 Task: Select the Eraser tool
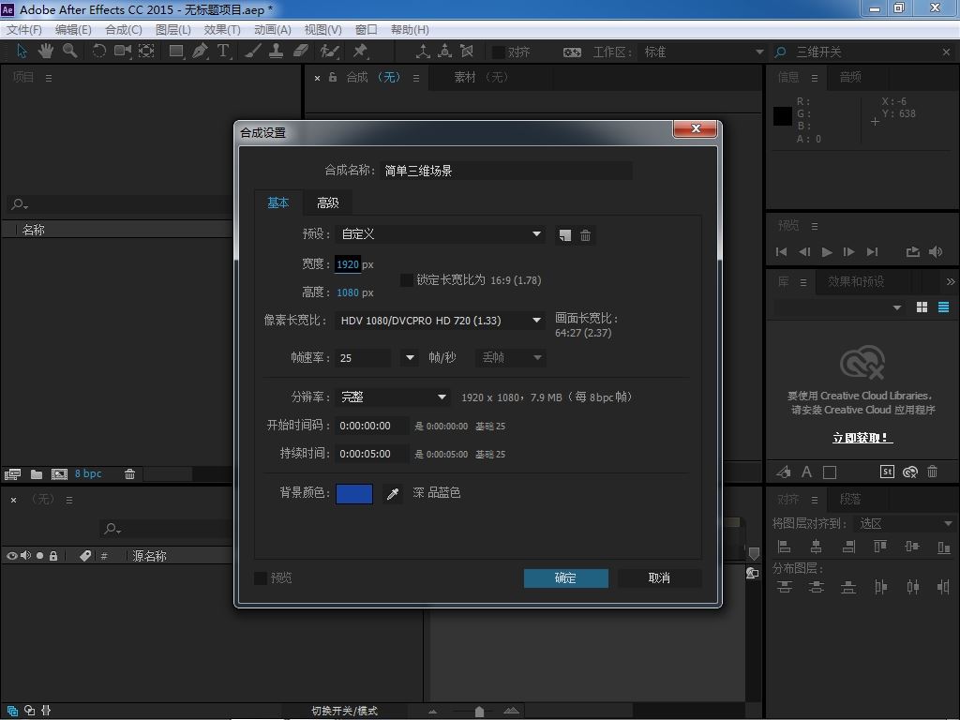coord(301,52)
